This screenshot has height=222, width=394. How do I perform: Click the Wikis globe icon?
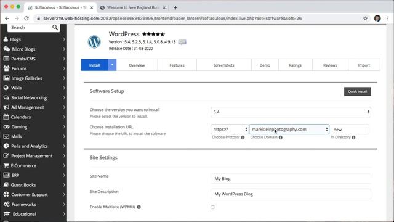6,88
